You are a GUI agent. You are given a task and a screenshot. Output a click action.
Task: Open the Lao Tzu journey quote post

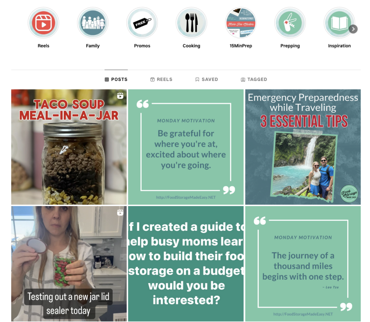pos(303,264)
